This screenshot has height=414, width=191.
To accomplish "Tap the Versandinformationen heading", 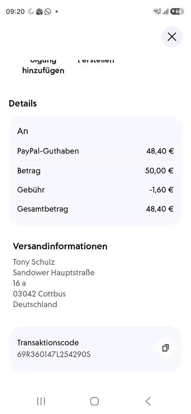I will click(60, 246).
